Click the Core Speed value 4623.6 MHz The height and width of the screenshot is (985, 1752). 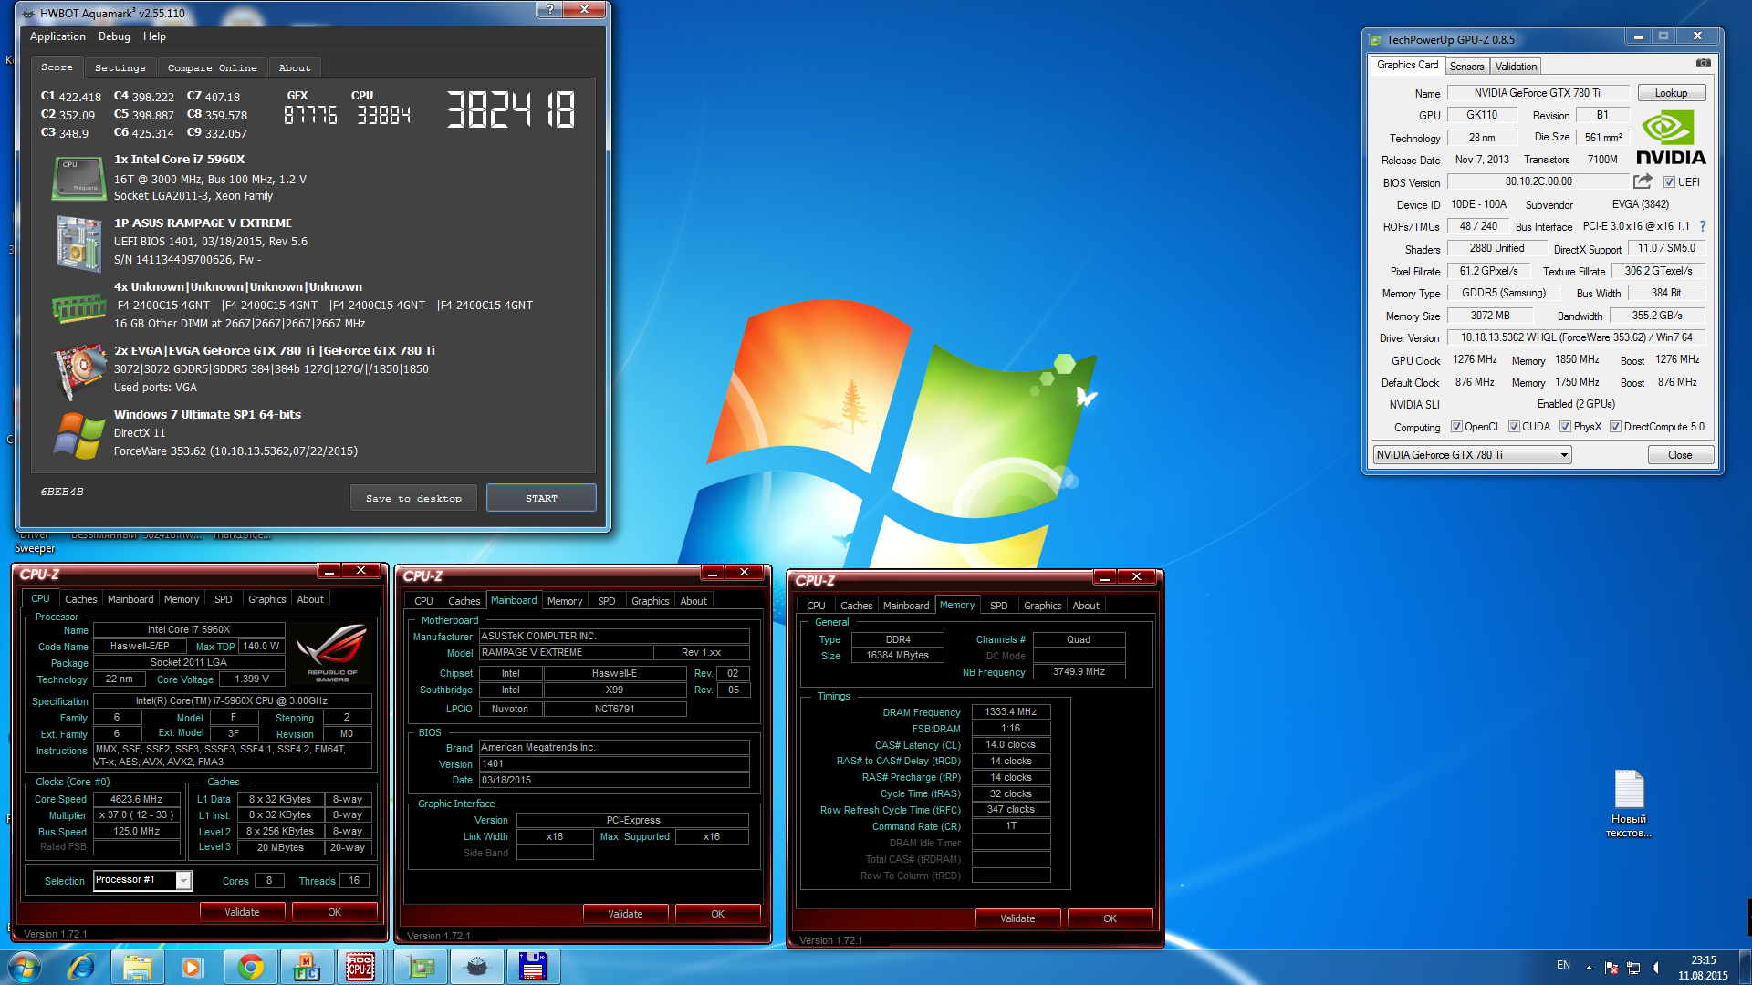(x=137, y=799)
